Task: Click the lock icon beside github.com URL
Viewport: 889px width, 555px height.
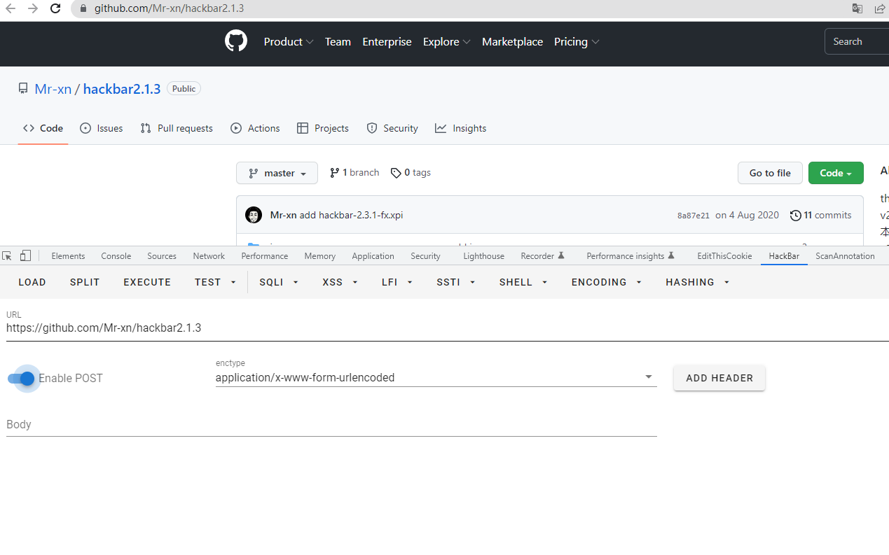Action: [x=83, y=9]
